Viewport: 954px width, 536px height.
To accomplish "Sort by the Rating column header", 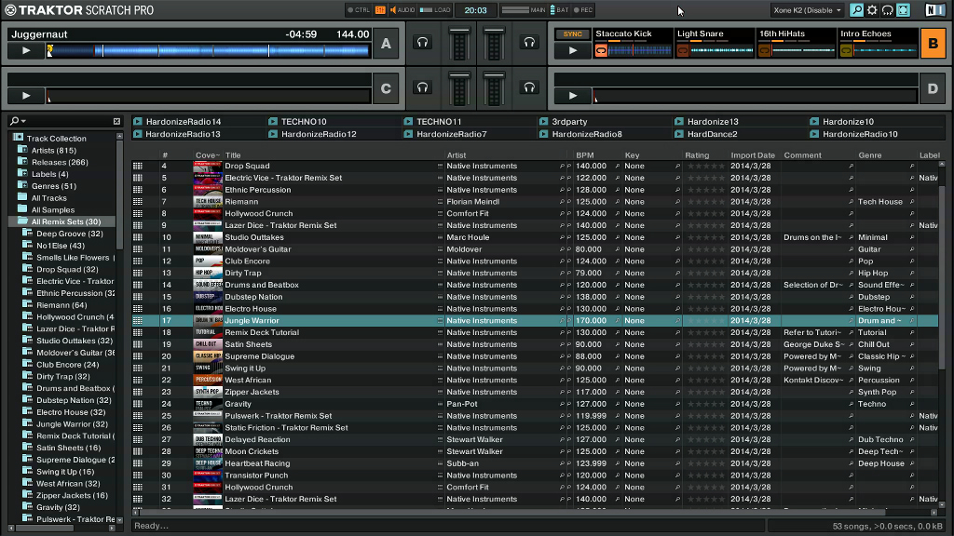I will pos(697,155).
